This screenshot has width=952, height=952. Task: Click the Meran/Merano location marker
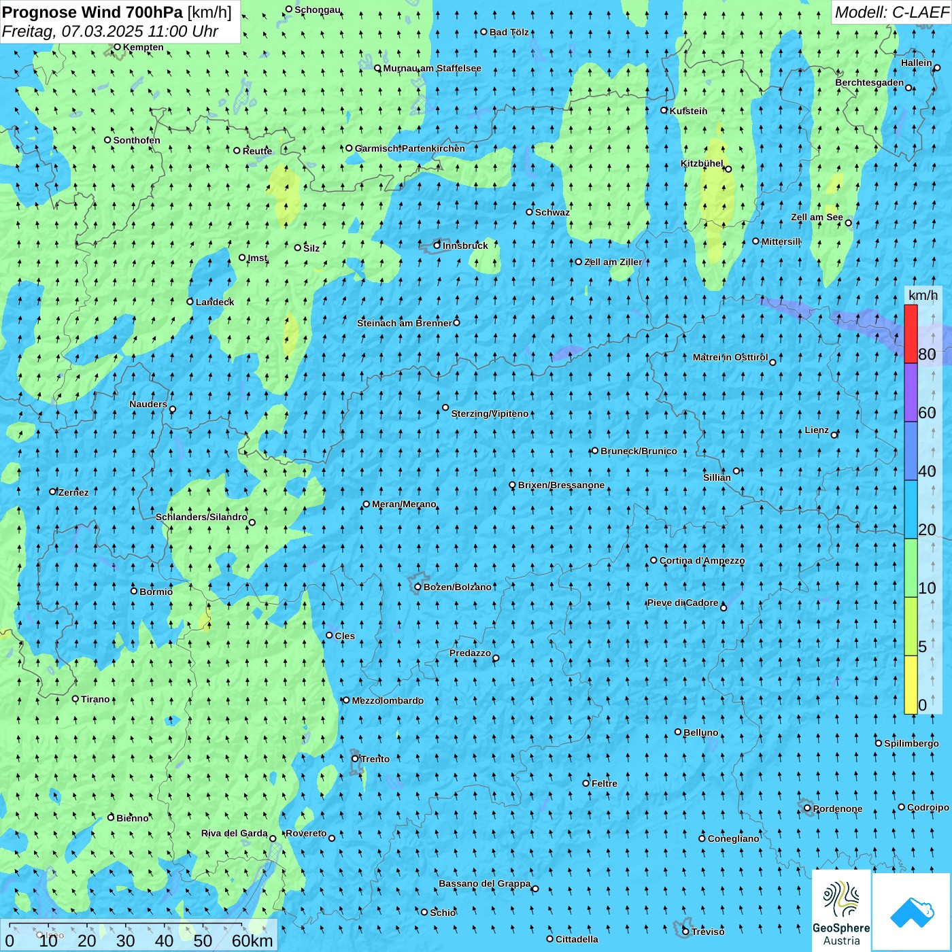pyautogui.click(x=367, y=504)
